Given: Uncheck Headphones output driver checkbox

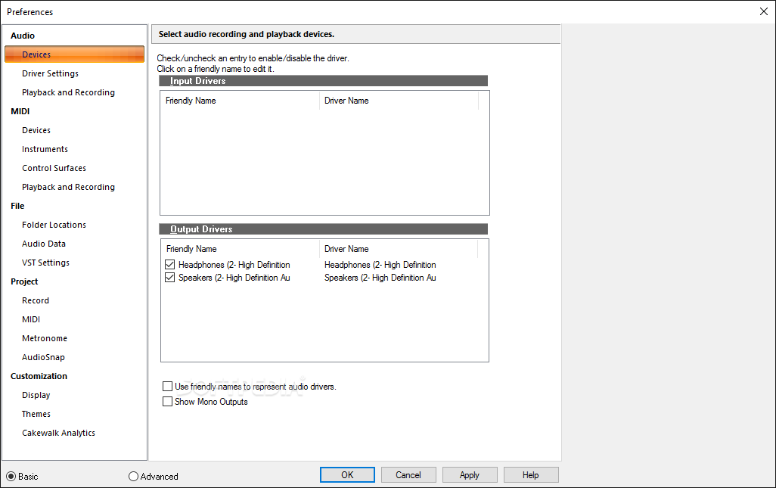Looking at the screenshot, I should tap(169, 264).
